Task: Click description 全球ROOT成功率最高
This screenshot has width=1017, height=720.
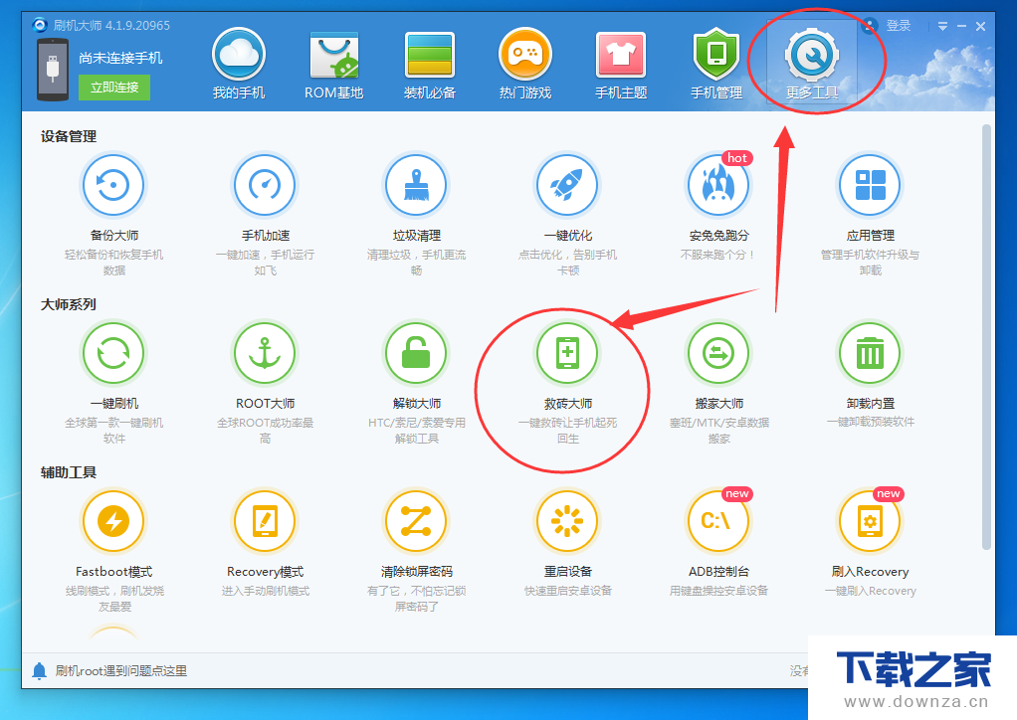Action: 265,431
